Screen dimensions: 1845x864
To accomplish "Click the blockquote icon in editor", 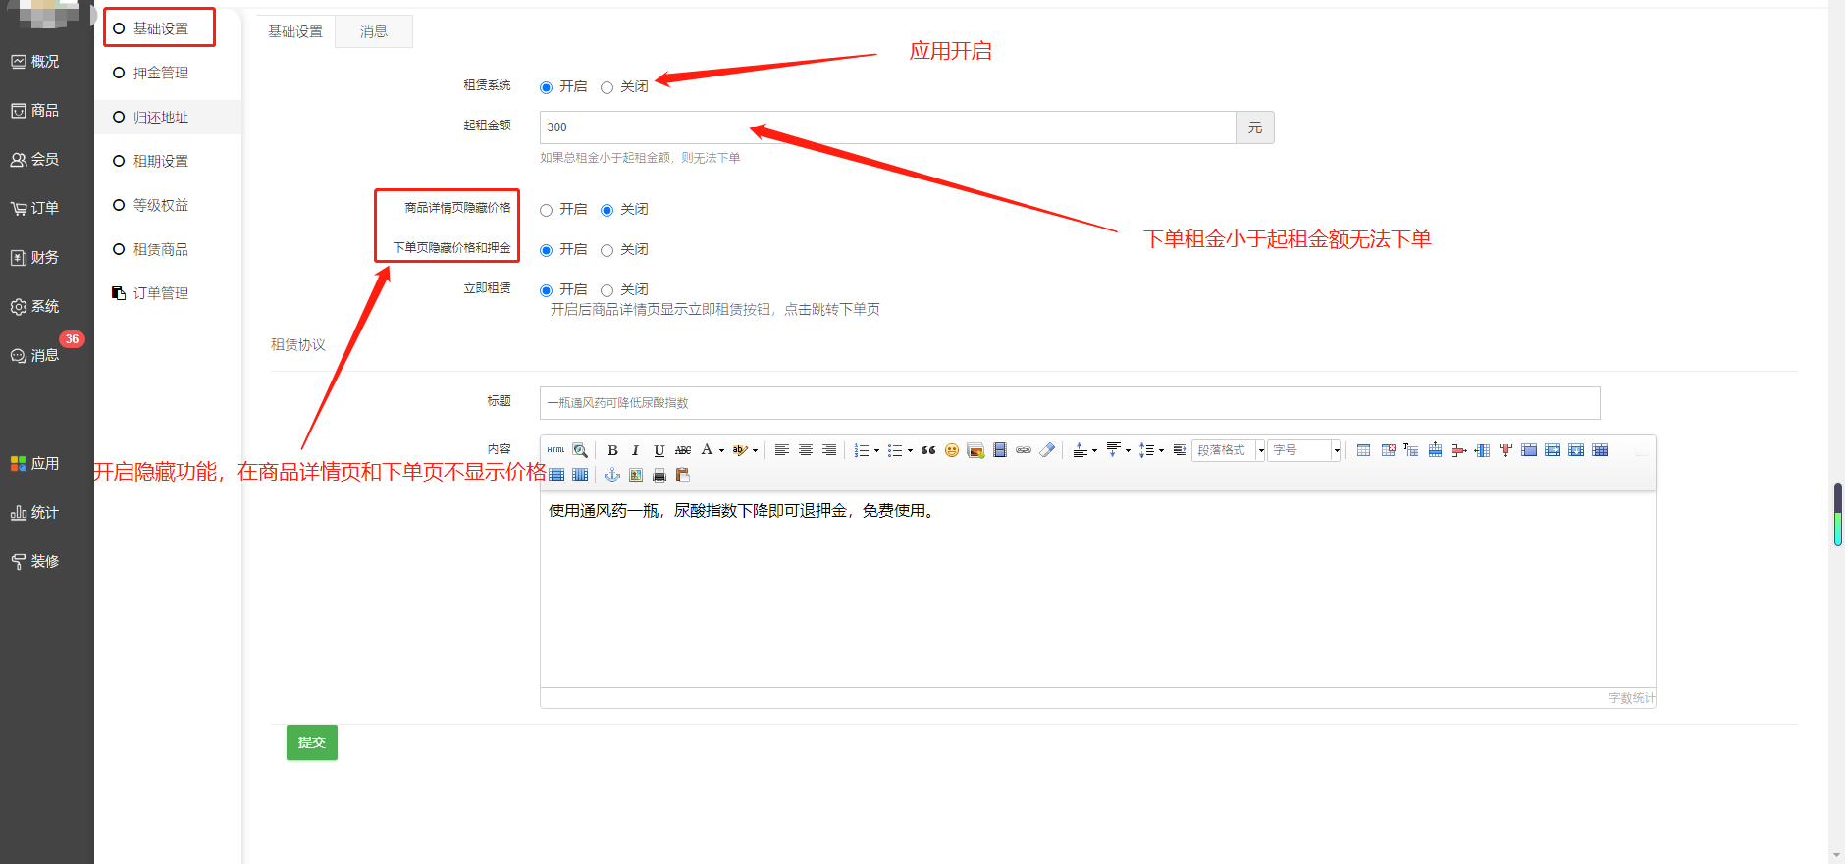I will pyautogui.click(x=927, y=450).
